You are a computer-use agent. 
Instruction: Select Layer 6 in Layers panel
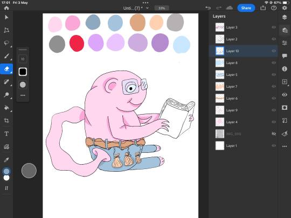click(243, 99)
